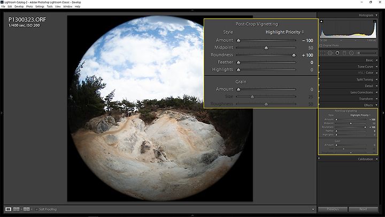
Task: Enable the Soft Proofing checkbox
Action: [x=36, y=209]
